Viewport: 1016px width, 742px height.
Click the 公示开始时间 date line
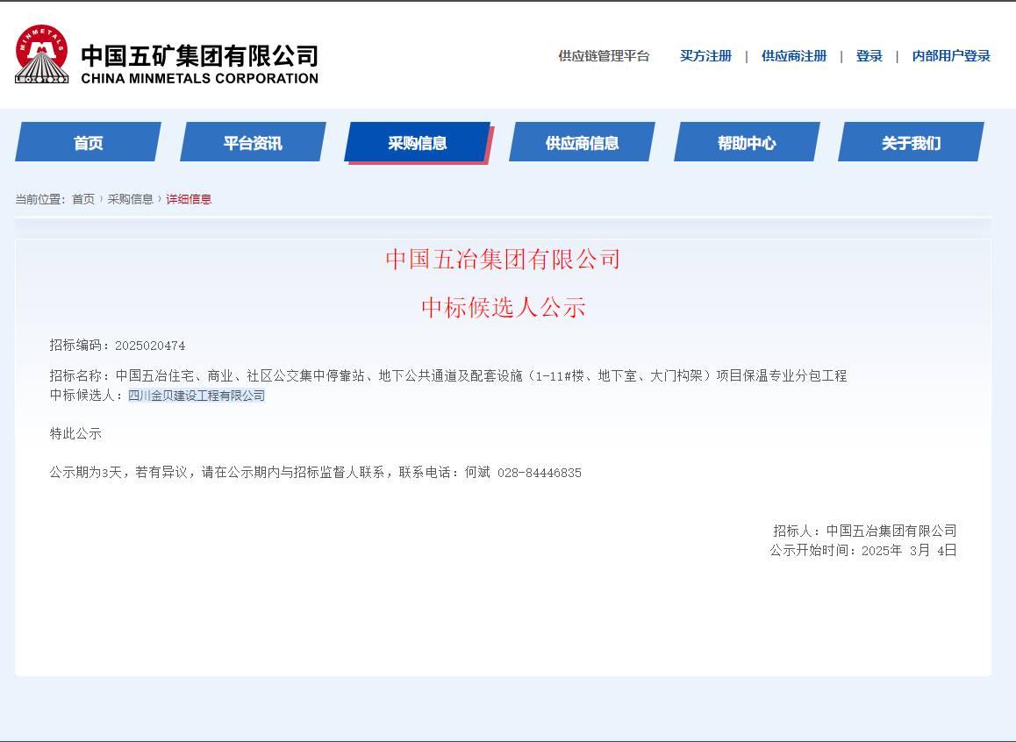pyautogui.click(x=863, y=550)
